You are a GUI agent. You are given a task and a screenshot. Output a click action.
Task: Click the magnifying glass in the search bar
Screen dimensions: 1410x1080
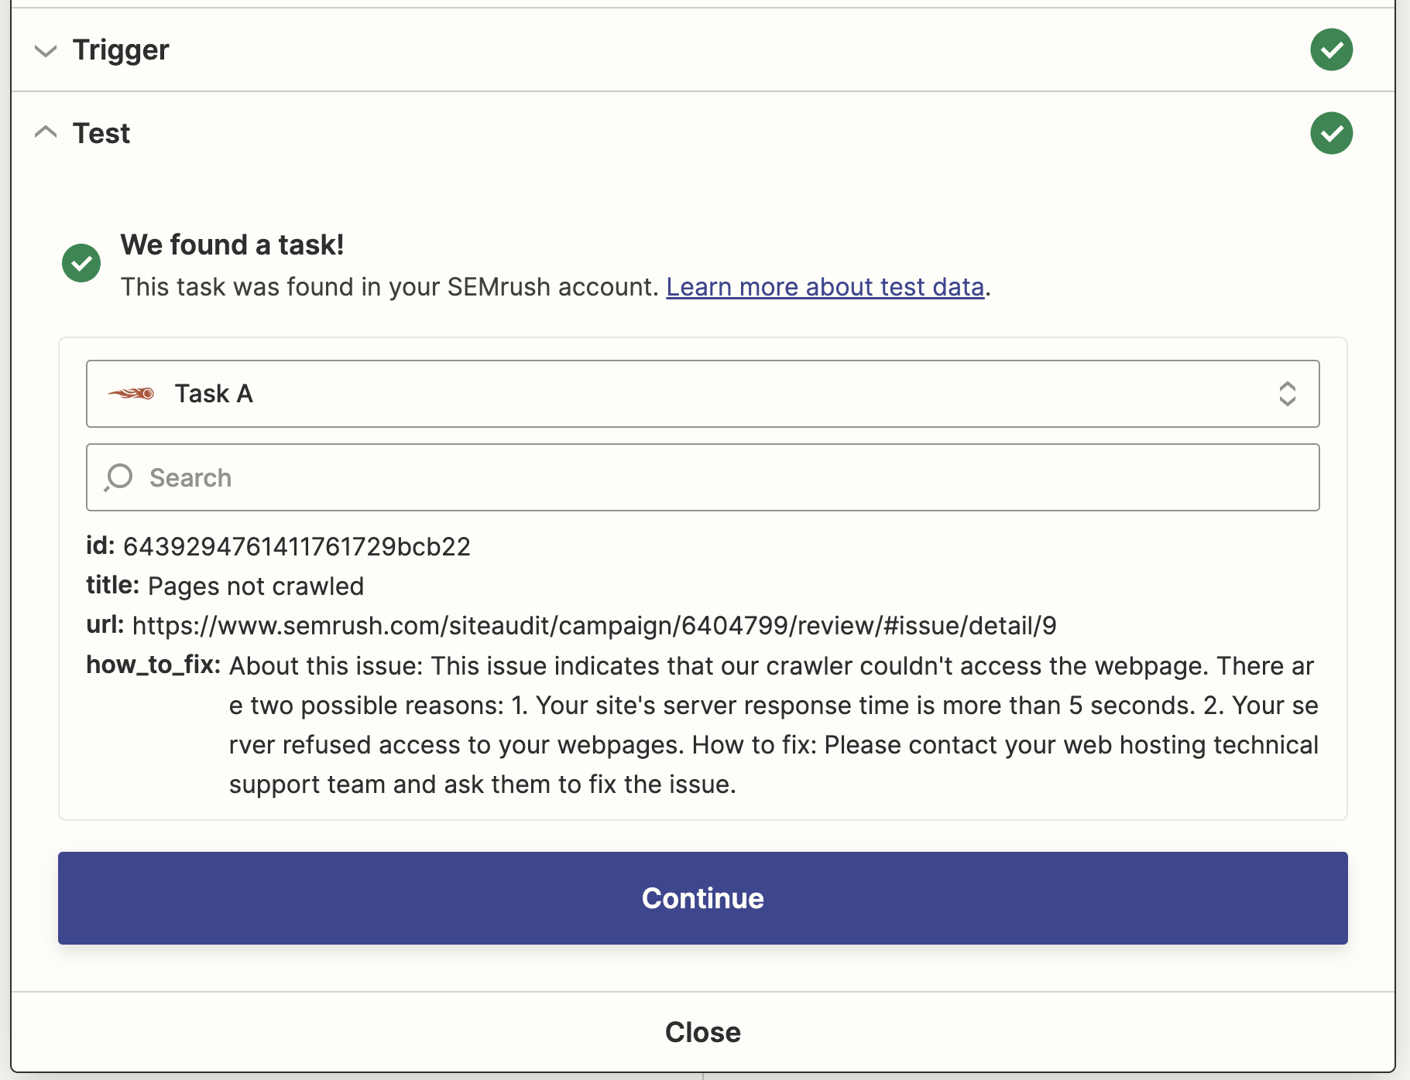click(118, 477)
